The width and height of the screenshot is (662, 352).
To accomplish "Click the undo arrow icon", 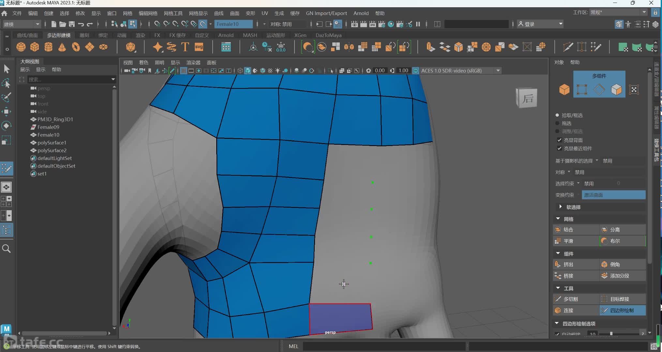I will click(x=81, y=24).
